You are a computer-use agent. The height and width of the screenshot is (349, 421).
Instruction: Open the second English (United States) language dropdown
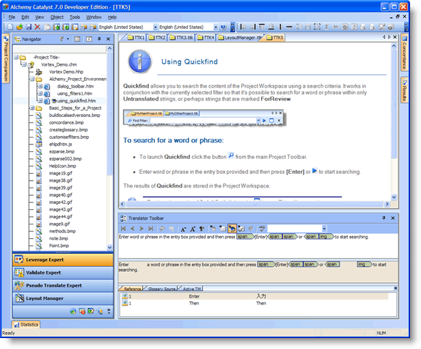tap(215, 27)
